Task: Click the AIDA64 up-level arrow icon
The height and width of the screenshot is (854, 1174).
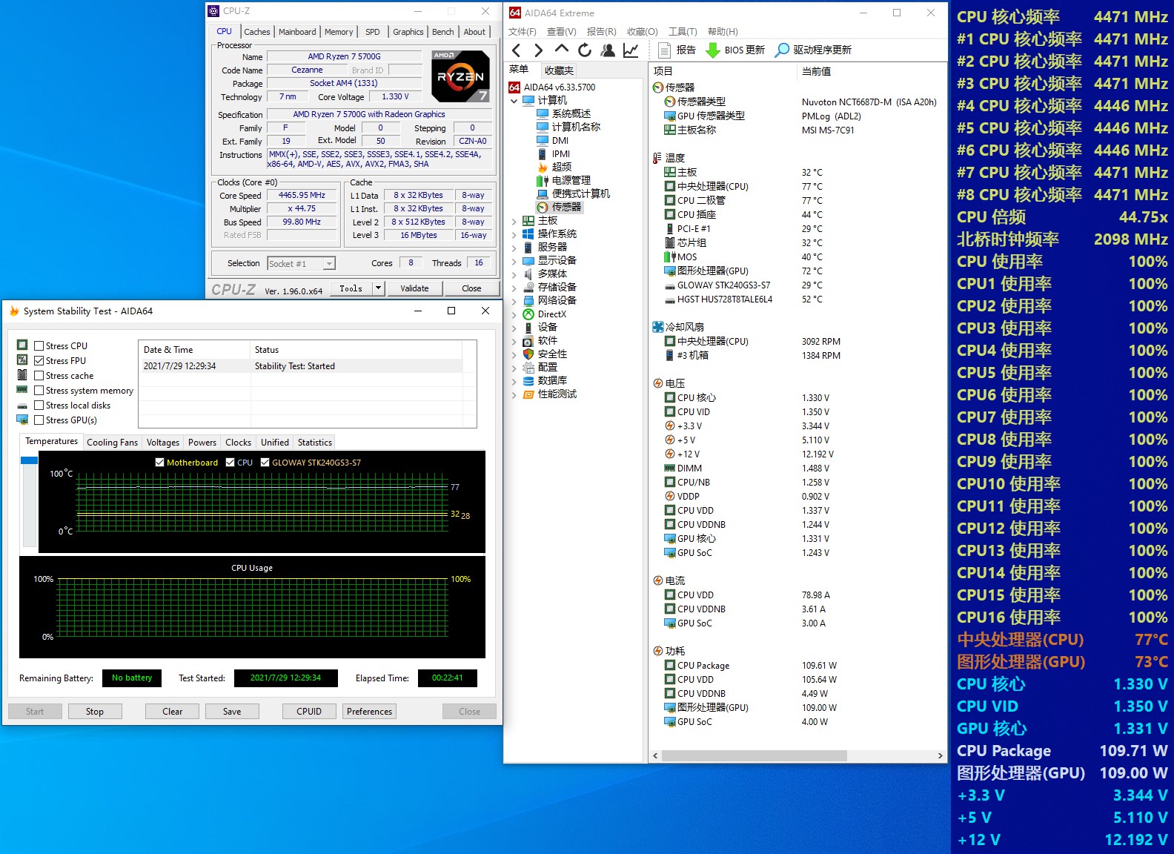Action: (562, 50)
